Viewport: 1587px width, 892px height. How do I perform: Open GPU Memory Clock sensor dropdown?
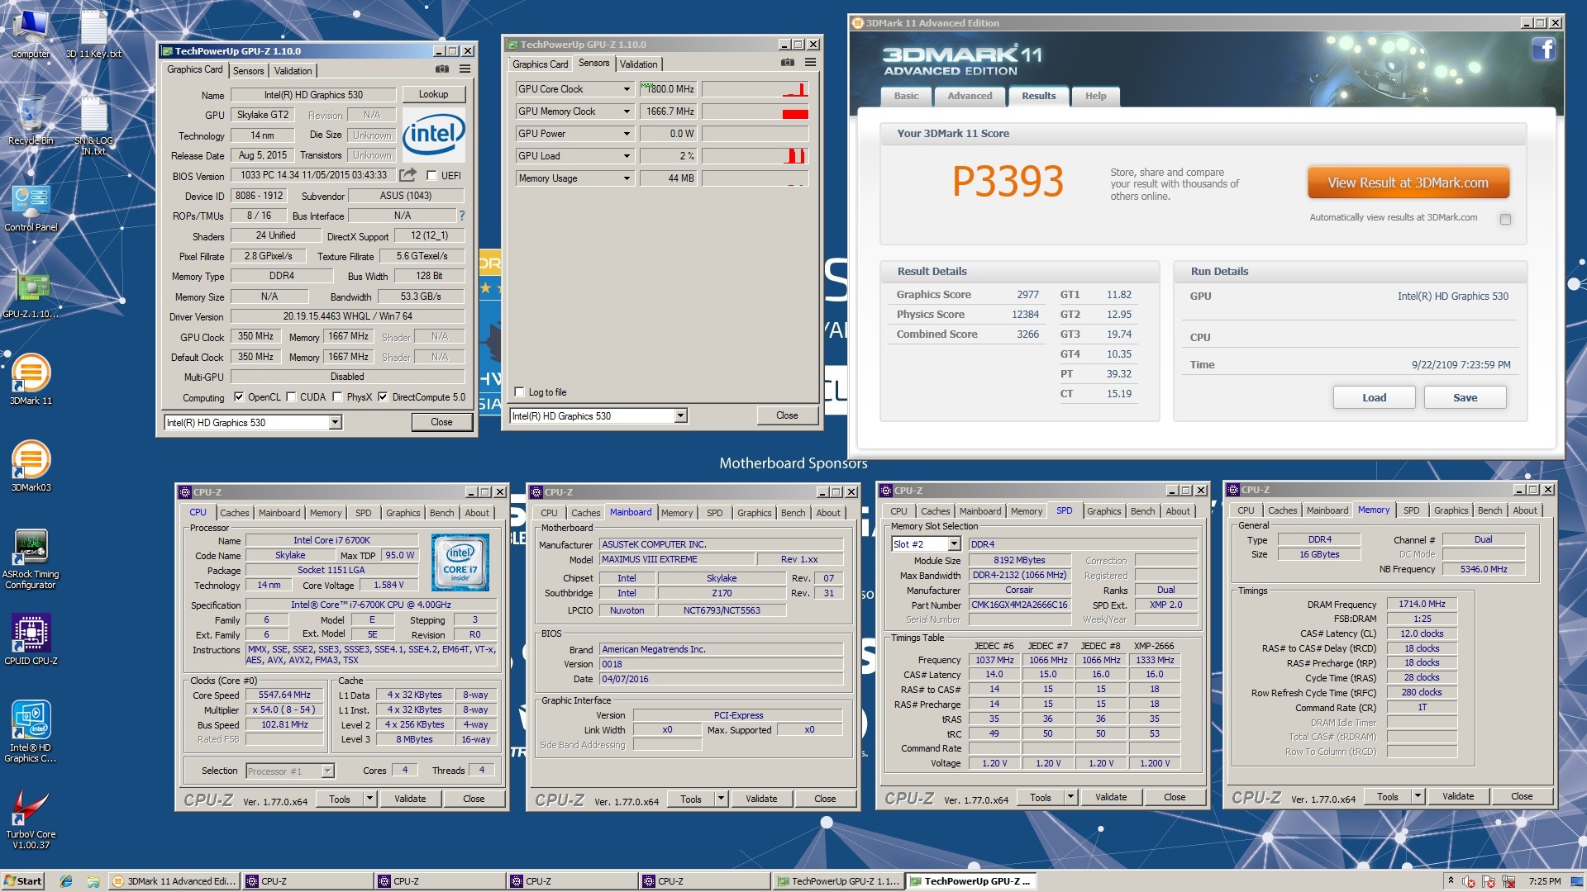(x=627, y=111)
